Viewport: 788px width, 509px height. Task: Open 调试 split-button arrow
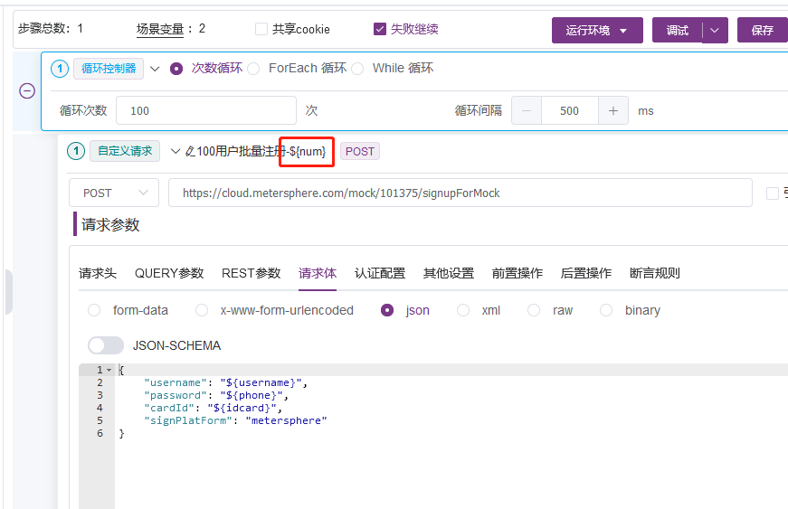tap(715, 30)
